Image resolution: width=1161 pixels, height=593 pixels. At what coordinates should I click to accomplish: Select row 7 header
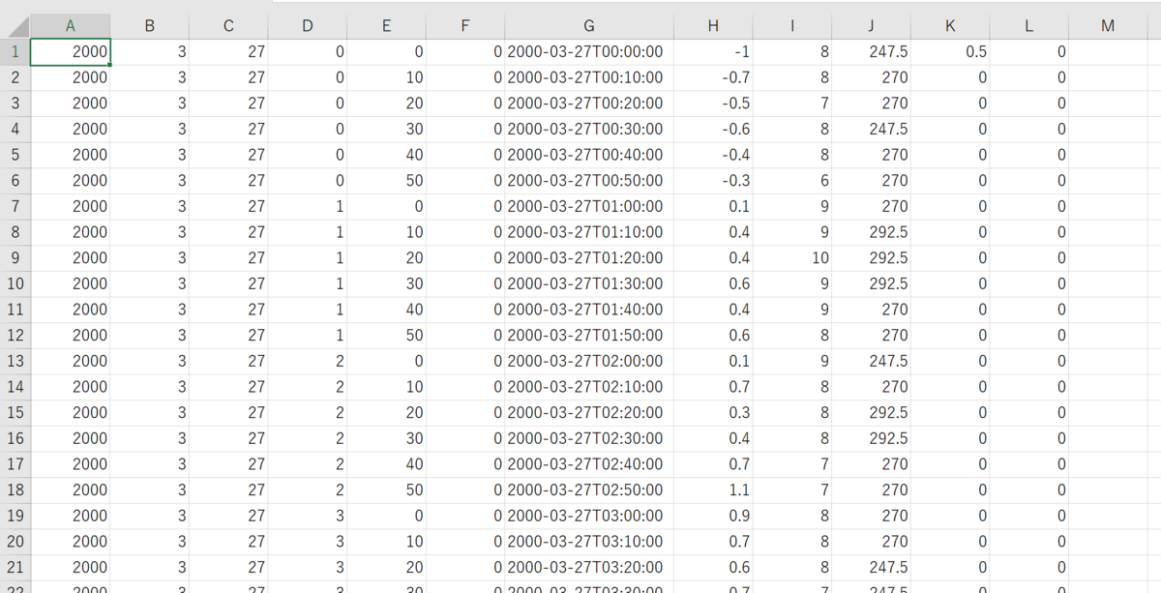pyautogui.click(x=15, y=206)
